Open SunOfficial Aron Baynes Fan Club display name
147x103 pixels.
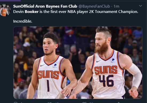tap(45, 6)
